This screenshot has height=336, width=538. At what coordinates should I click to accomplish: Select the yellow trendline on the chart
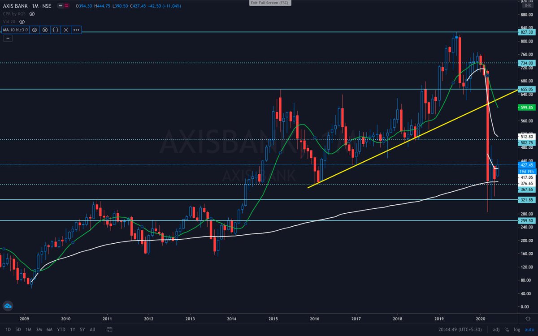412,139
